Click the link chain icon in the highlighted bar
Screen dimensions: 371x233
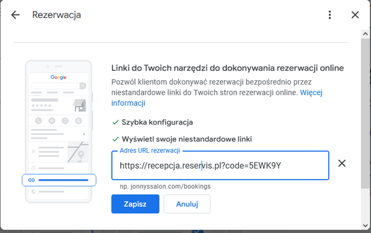pos(31,180)
